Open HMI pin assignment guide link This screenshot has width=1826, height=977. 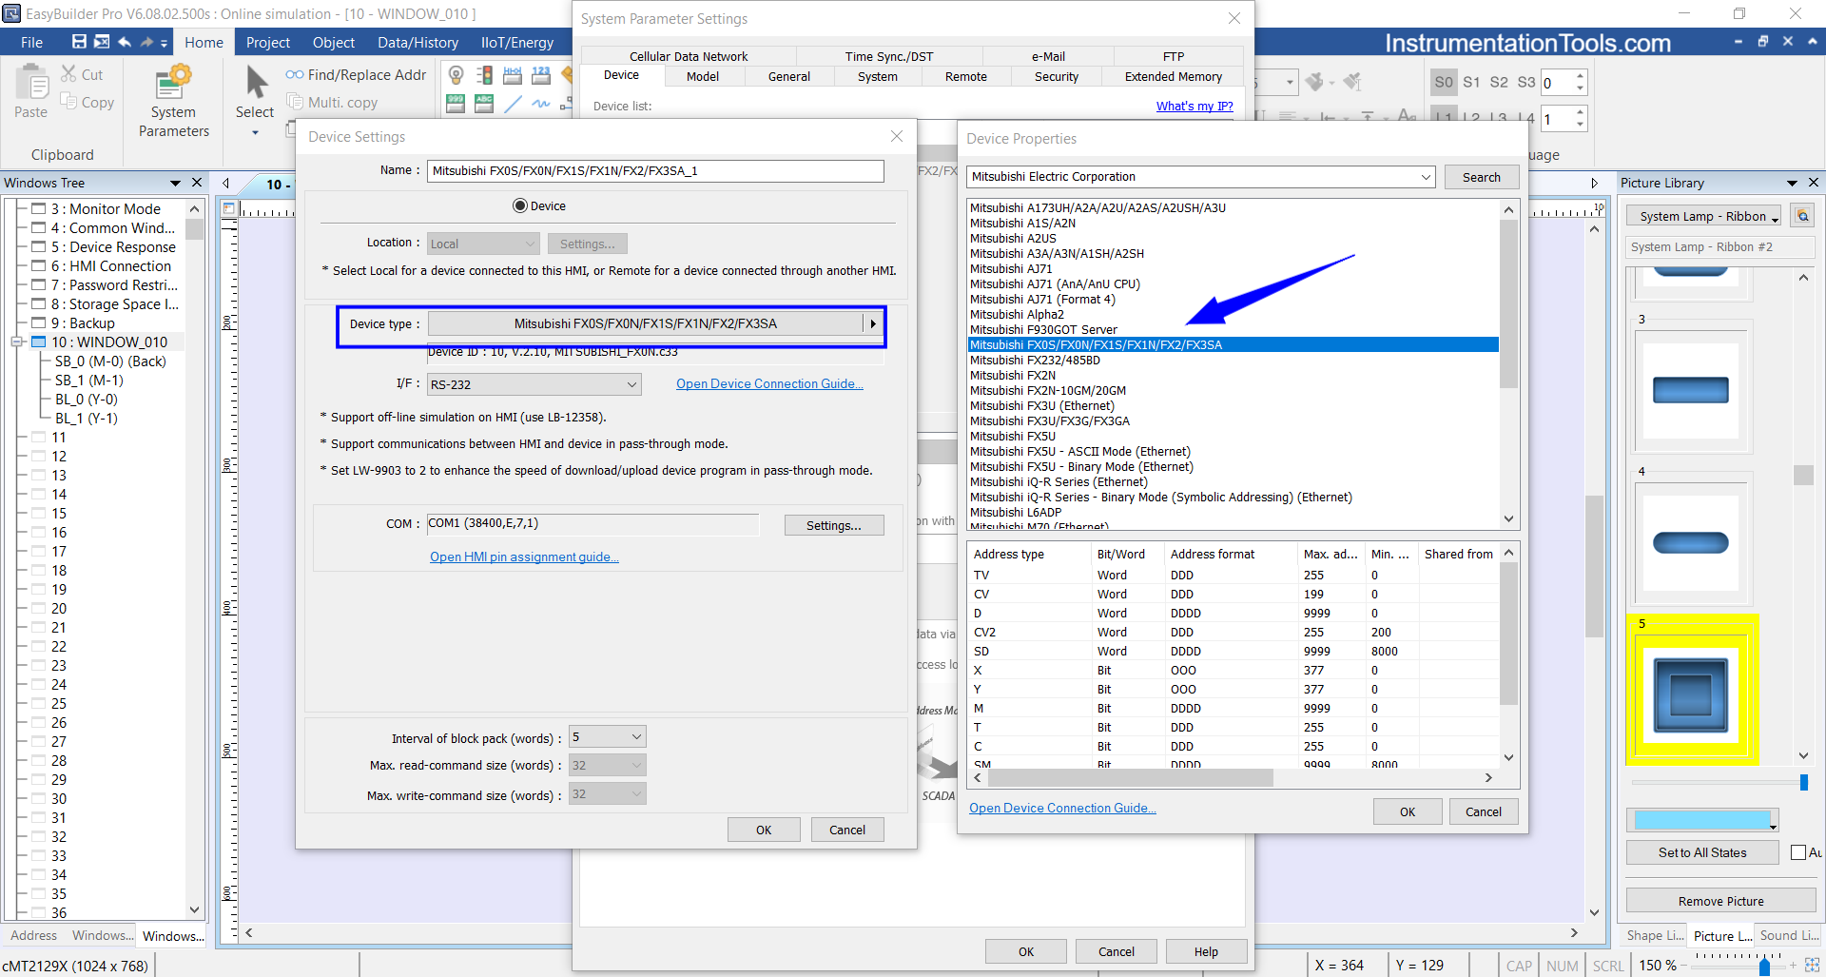(x=524, y=557)
